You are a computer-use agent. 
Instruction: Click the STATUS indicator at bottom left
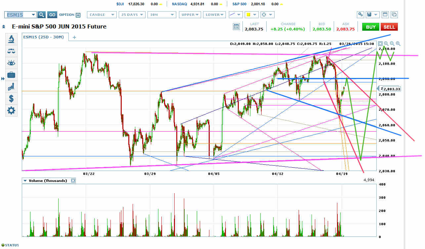(10, 245)
